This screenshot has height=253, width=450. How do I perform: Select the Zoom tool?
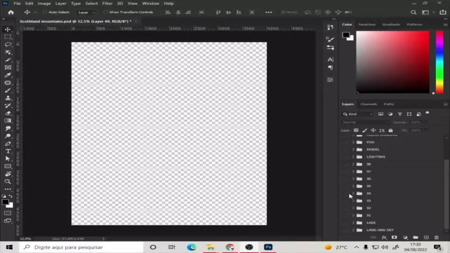(x=8, y=182)
